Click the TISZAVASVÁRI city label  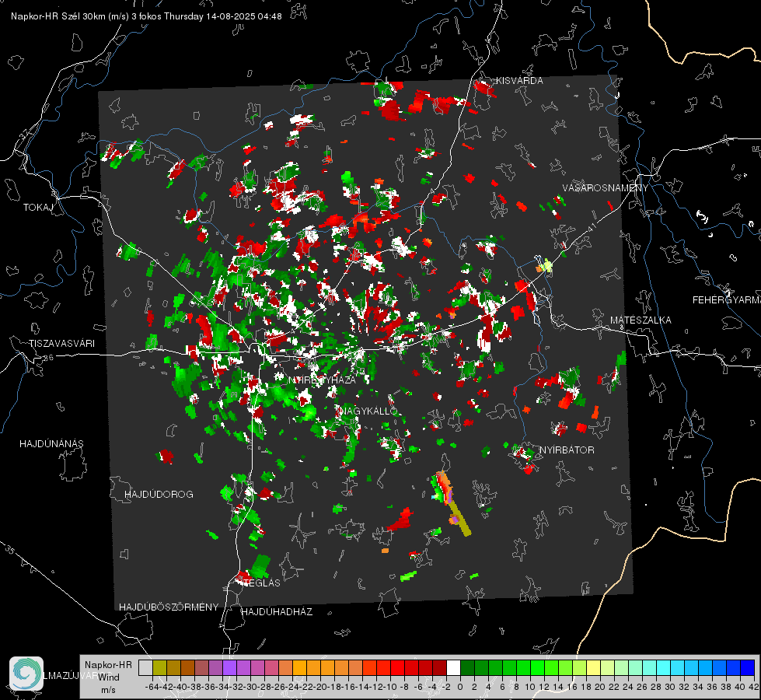pos(61,344)
